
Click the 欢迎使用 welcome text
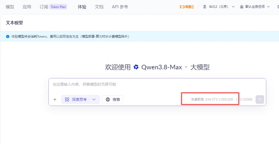118,67
